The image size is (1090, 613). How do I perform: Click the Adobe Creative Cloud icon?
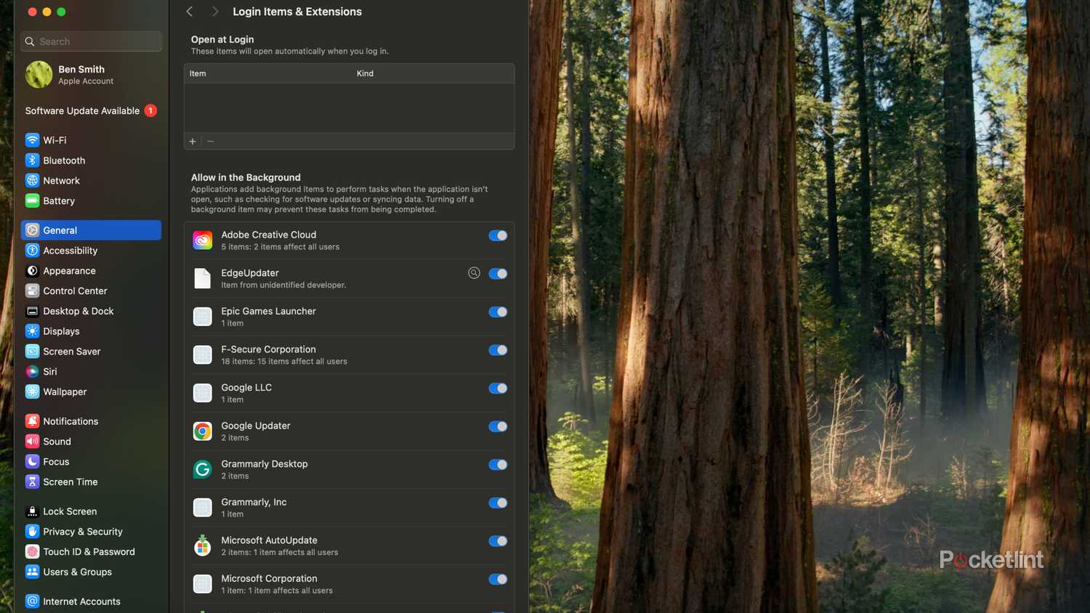(x=203, y=240)
